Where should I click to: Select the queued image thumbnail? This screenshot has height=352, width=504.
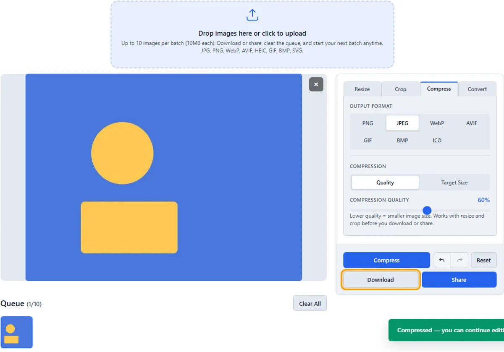tap(16, 332)
